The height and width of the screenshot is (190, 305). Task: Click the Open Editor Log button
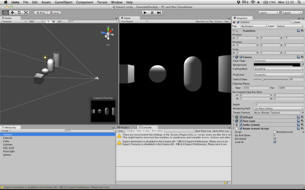point(221,131)
